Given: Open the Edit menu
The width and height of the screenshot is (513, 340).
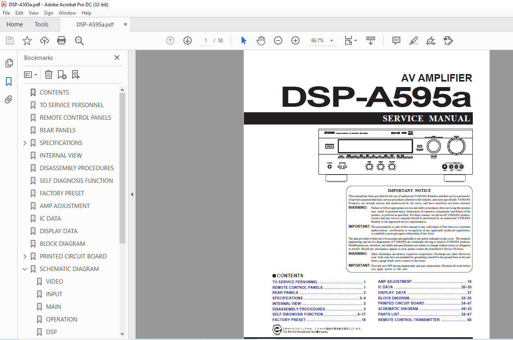Looking at the screenshot, I should click(19, 13).
